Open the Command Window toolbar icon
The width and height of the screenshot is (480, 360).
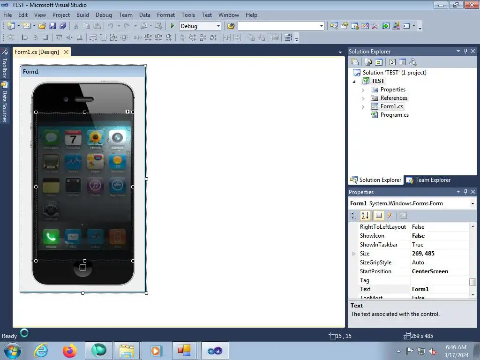tap(406, 26)
